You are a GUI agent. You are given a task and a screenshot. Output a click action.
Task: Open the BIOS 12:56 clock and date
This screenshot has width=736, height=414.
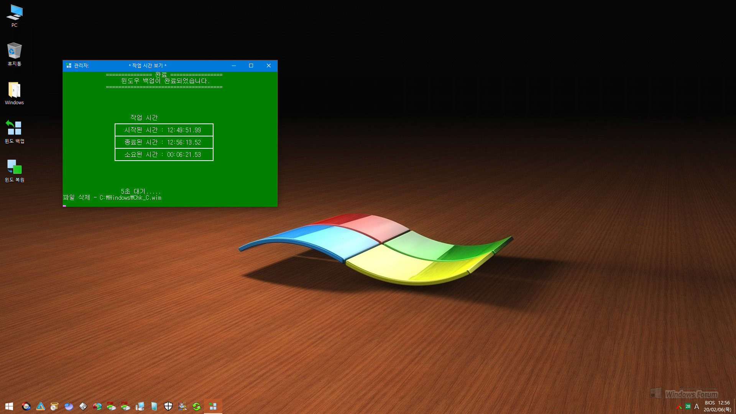tap(717, 406)
